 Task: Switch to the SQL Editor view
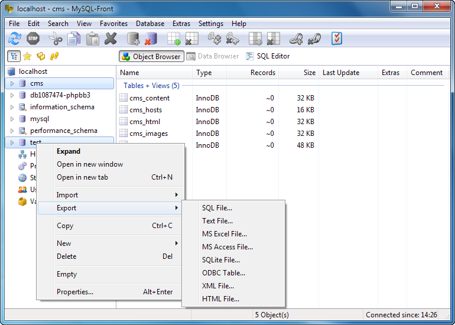268,56
